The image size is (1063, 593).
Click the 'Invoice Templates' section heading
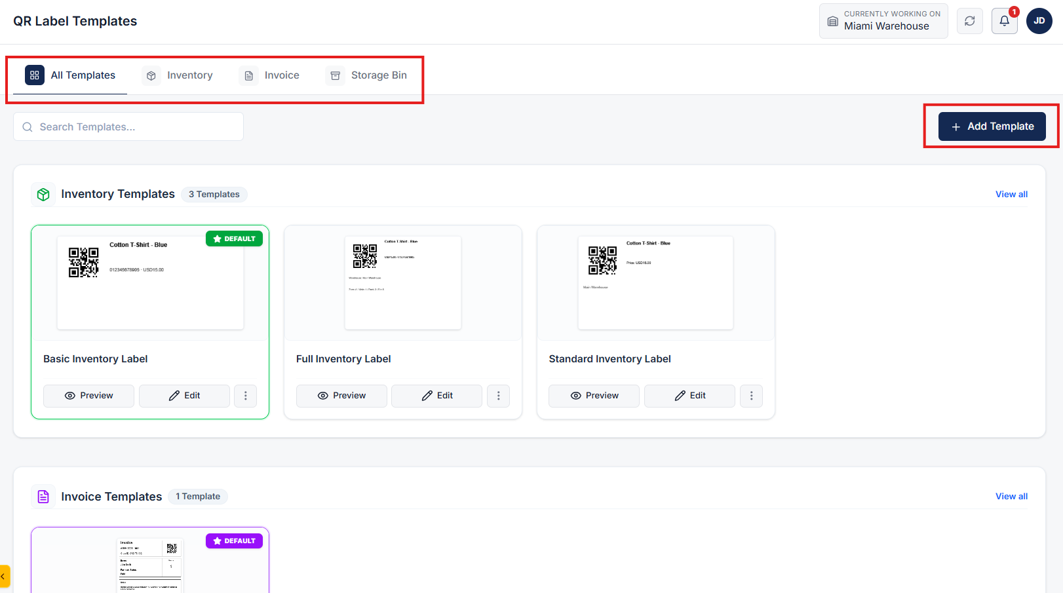coord(111,497)
